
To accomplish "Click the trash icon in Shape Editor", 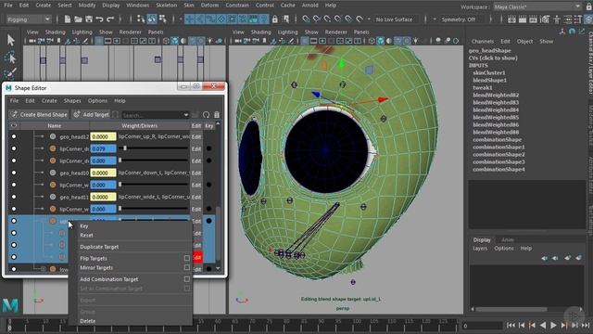I will pos(217,115).
